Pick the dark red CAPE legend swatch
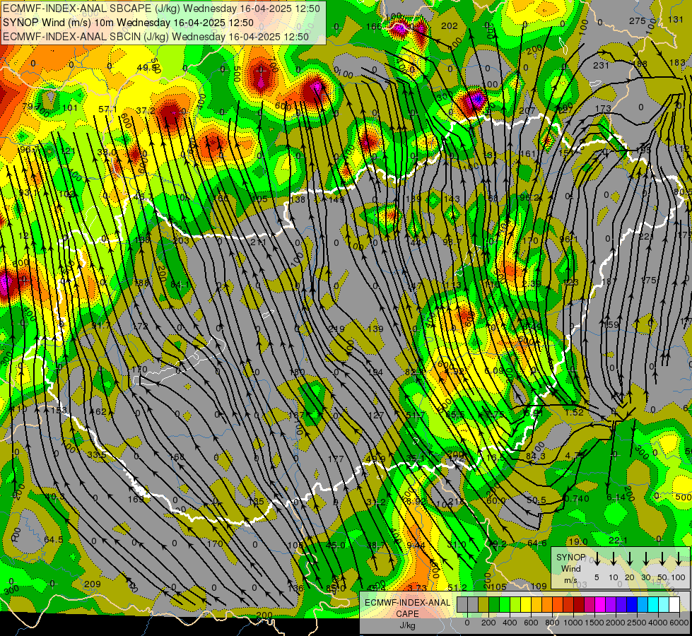This screenshot has width=692, height=636. [579, 605]
